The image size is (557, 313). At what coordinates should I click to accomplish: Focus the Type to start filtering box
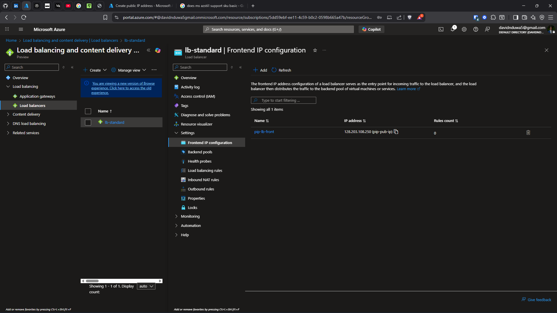coord(283,100)
